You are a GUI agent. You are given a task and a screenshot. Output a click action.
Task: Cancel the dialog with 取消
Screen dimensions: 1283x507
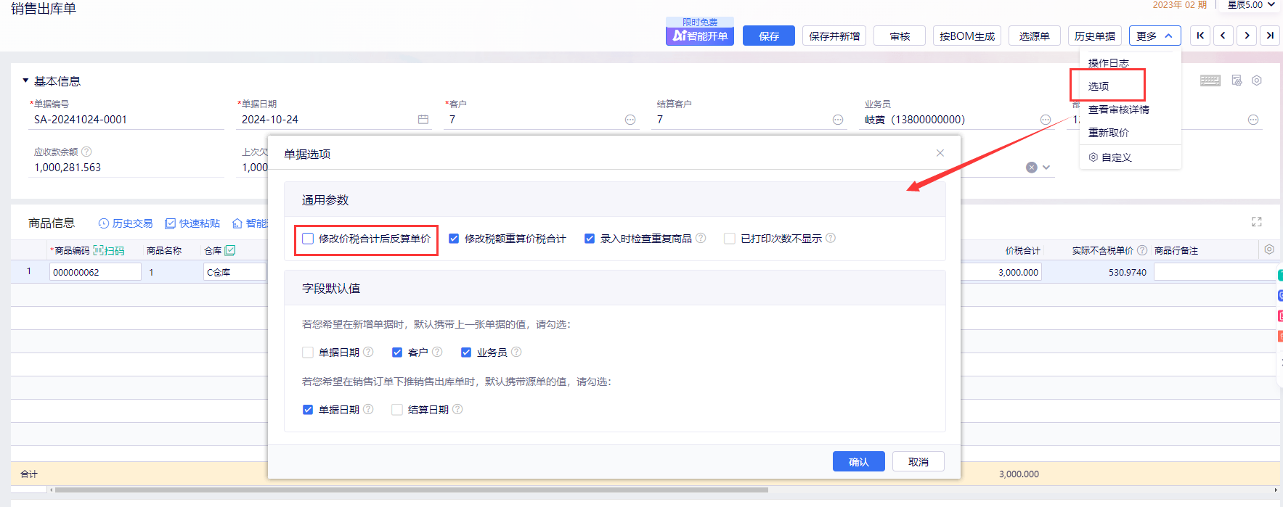click(919, 461)
